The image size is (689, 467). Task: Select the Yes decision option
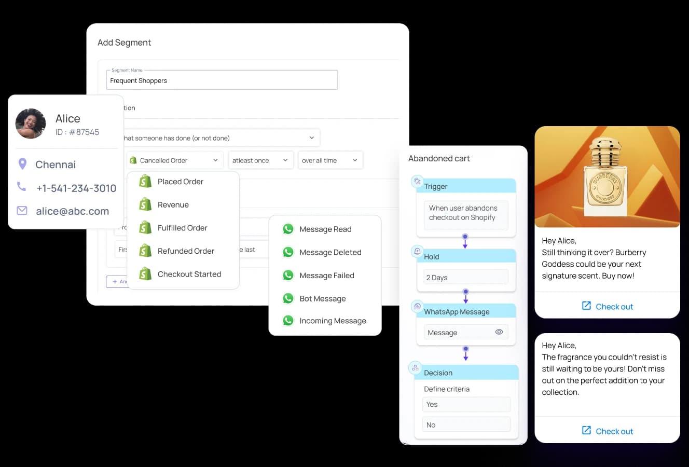click(x=466, y=404)
